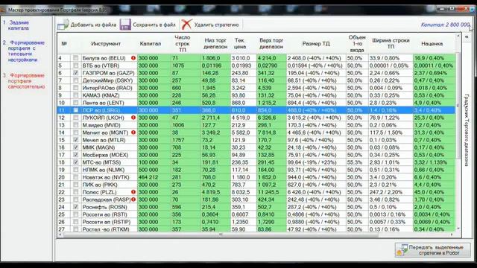This screenshot has width=477, height=268.
Task: Click 'Капитал: 2 800 000' label
Action: 446,25
